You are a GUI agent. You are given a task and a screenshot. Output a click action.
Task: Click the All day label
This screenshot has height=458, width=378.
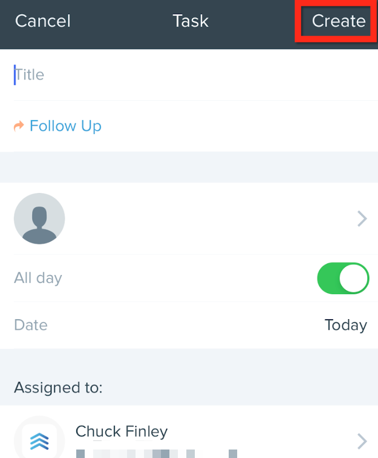(38, 278)
